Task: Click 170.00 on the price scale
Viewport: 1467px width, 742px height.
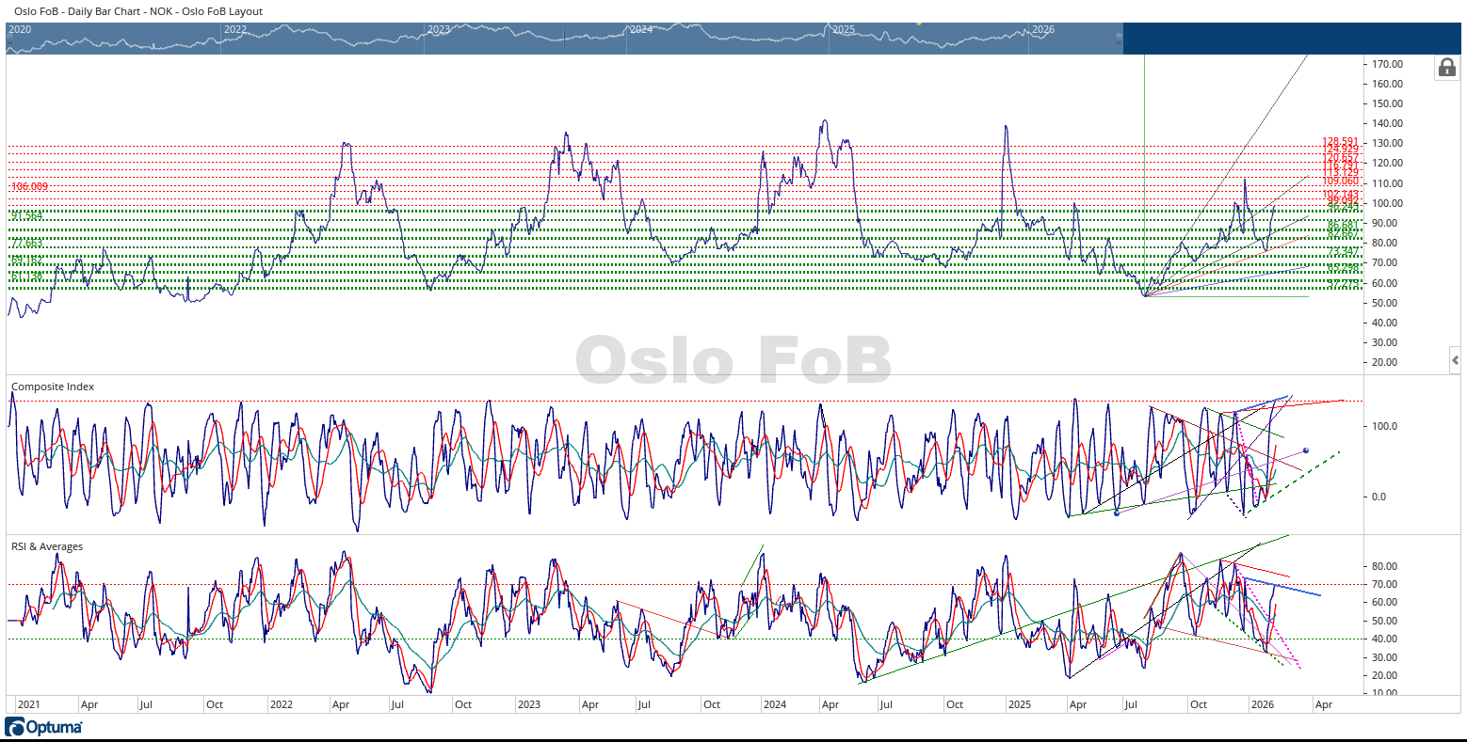Action: (x=1388, y=64)
